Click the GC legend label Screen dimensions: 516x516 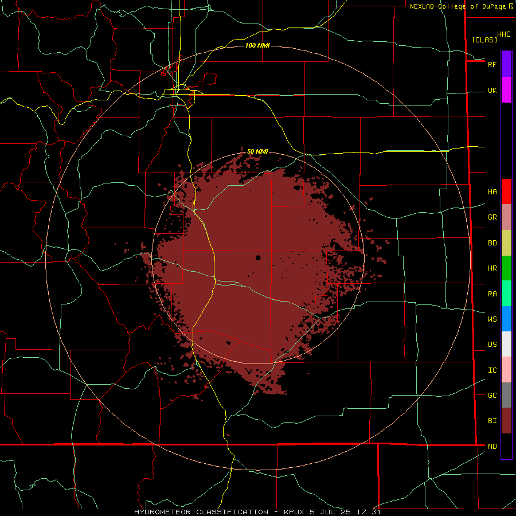pyautogui.click(x=492, y=396)
